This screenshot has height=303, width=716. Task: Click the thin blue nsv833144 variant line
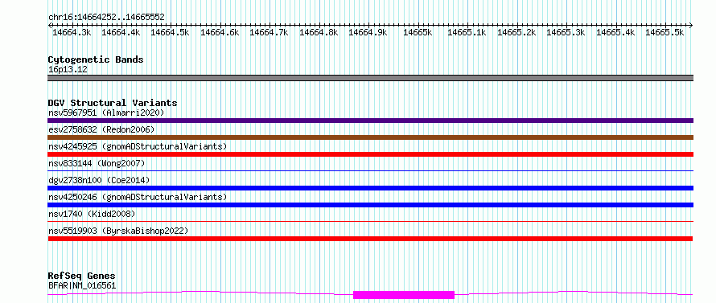point(370,170)
